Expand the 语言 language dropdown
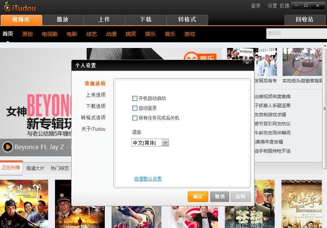The image size is (327, 228). pyautogui.click(x=165, y=143)
